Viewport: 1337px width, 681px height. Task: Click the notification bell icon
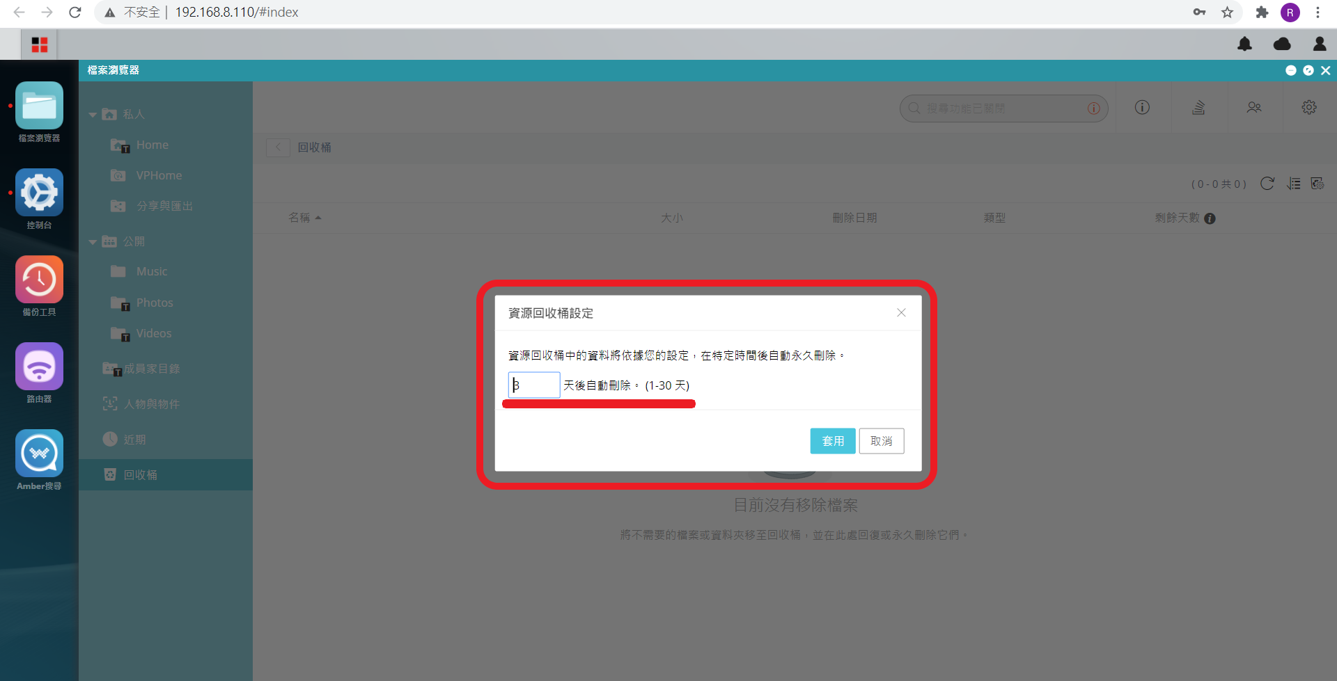point(1244,45)
